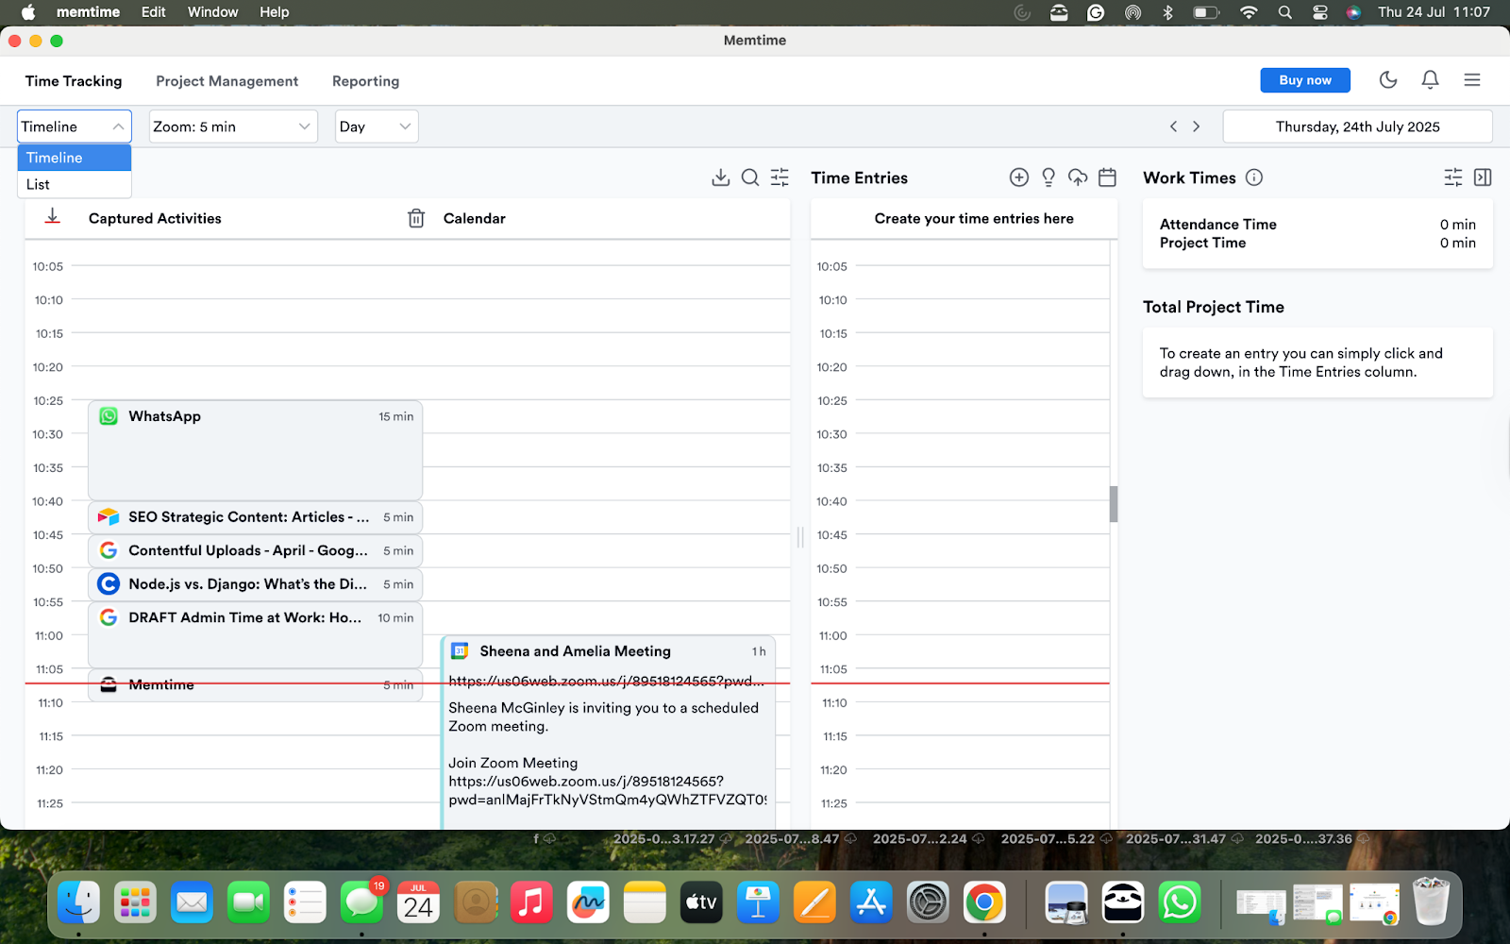
Task: Open the notifications bell icon
Action: coord(1431,80)
